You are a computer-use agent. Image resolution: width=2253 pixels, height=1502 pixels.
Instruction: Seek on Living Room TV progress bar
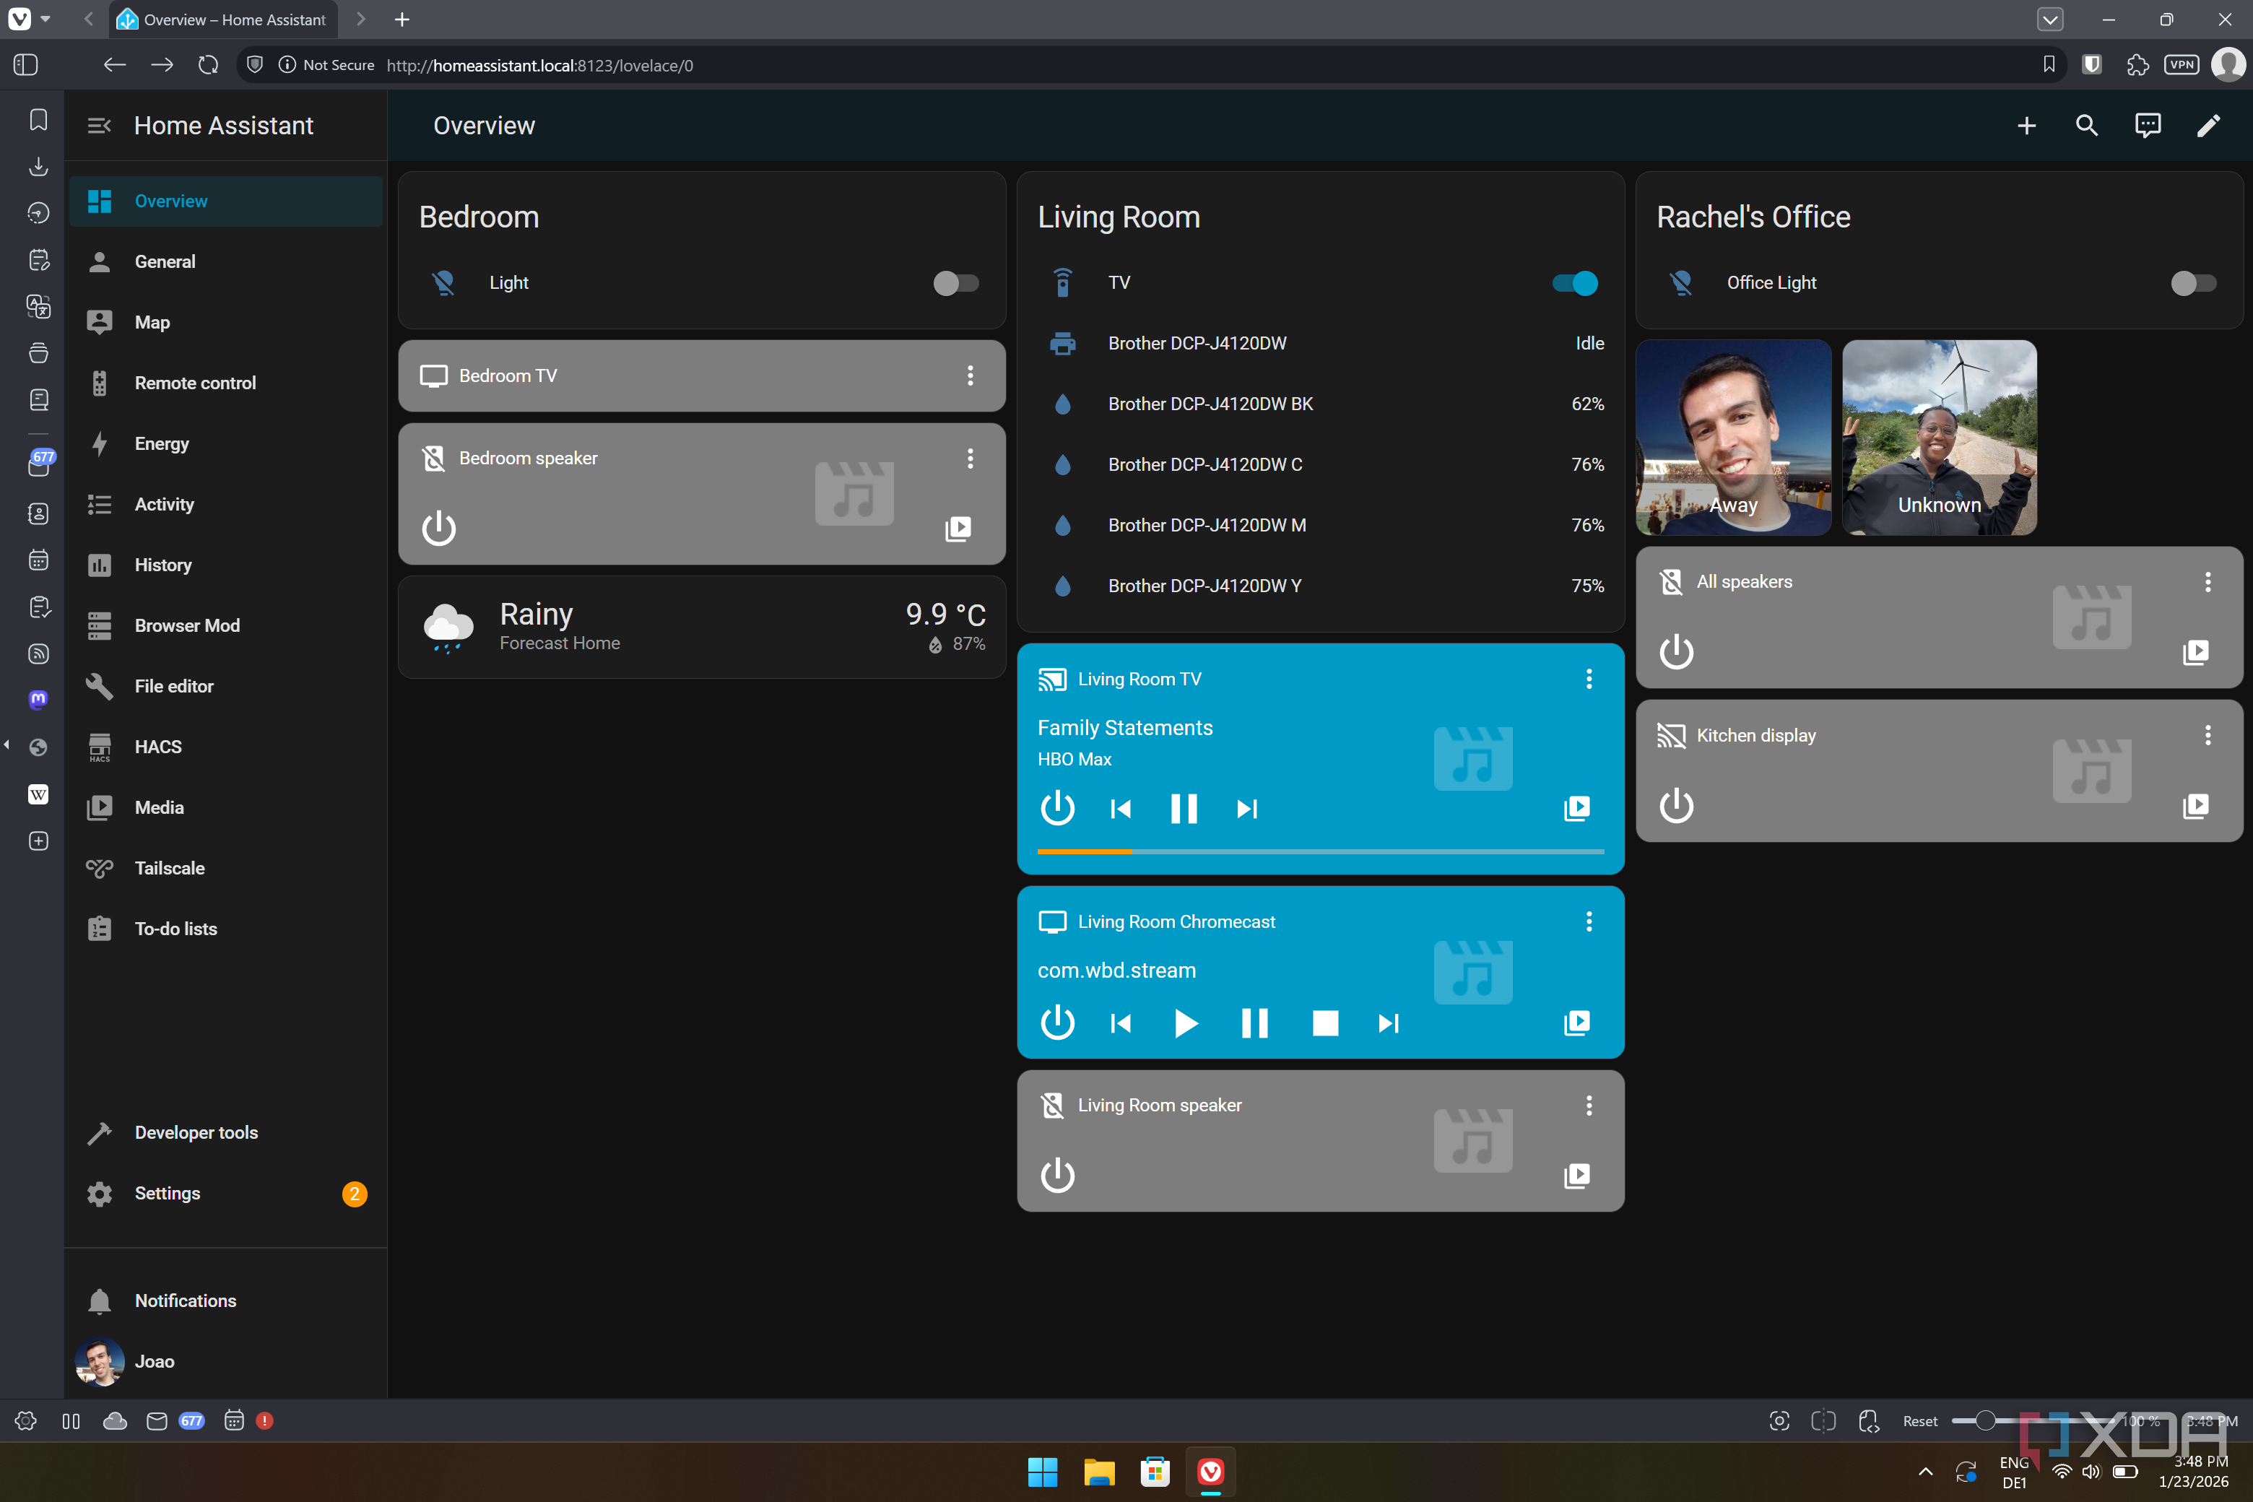click(x=1320, y=851)
